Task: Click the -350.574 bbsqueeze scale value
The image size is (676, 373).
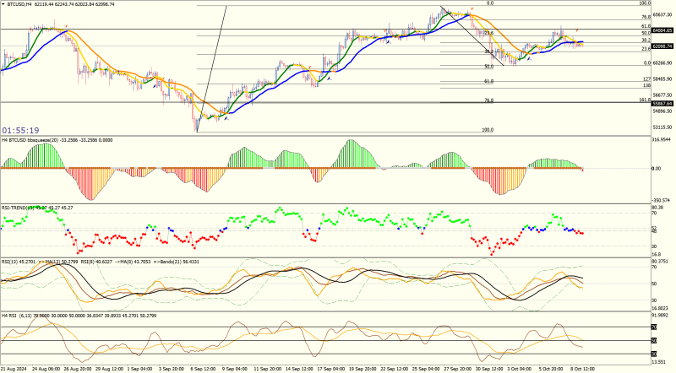Action: click(662, 200)
